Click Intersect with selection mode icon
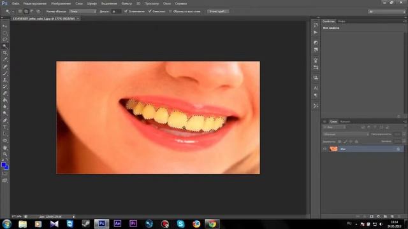This screenshot has height=229, width=408. [38, 11]
